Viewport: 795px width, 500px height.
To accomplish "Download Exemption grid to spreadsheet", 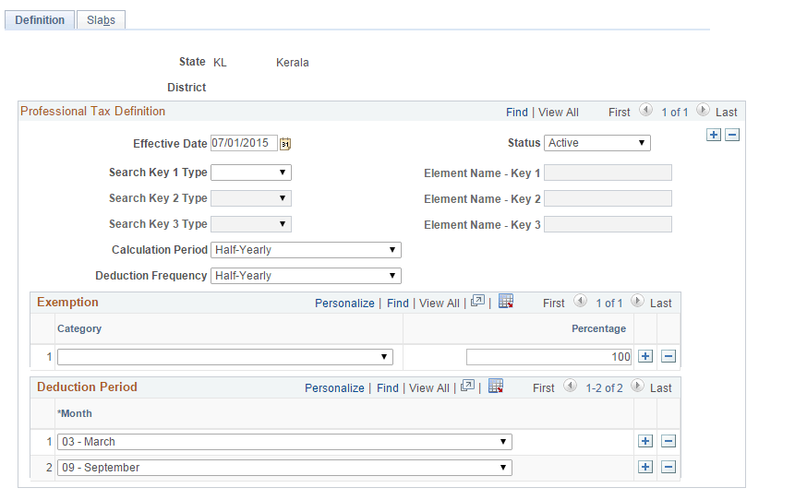I will point(505,301).
